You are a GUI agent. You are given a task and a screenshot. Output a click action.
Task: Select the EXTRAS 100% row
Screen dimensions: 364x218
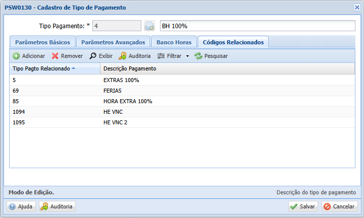(x=182, y=80)
